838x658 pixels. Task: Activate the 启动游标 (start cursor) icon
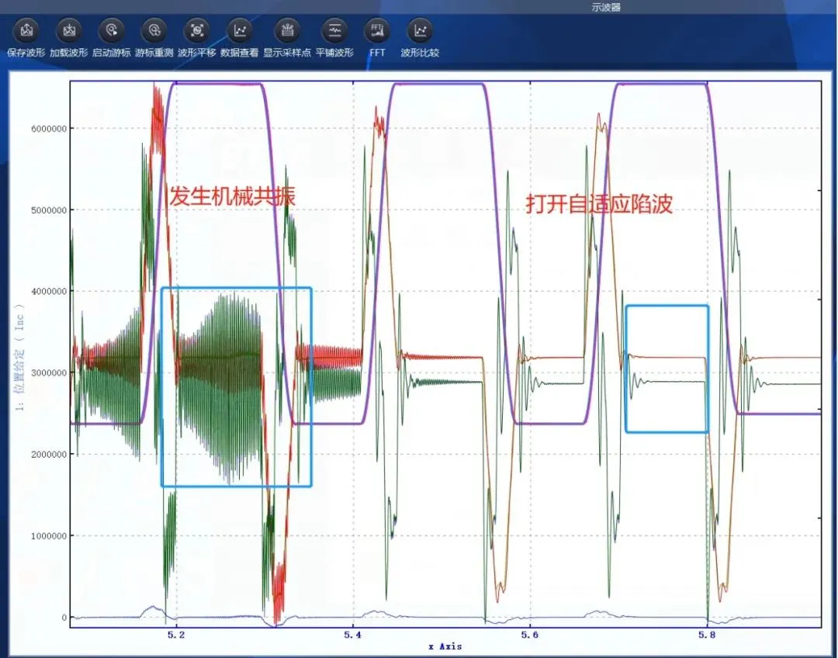tap(112, 31)
